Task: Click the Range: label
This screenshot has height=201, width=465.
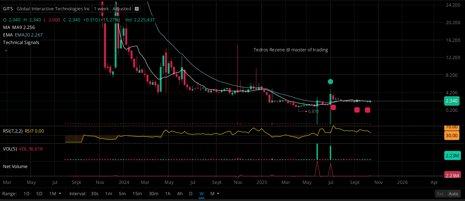Action: pyautogui.click(x=10, y=193)
